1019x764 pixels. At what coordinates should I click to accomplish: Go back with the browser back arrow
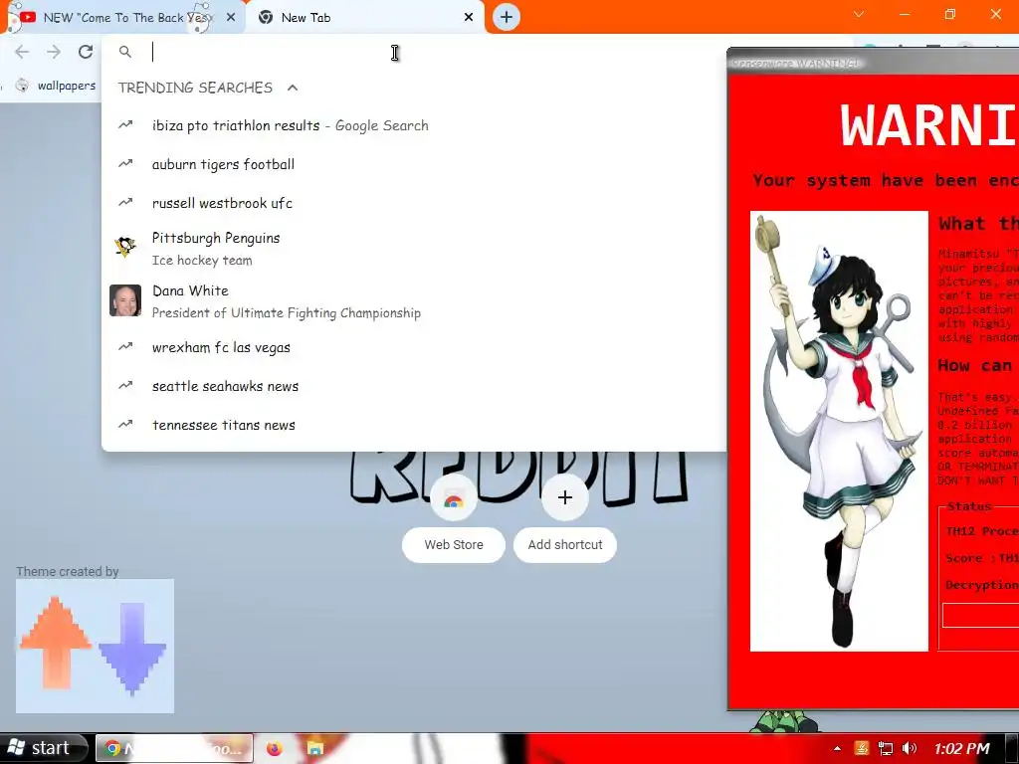(22, 52)
